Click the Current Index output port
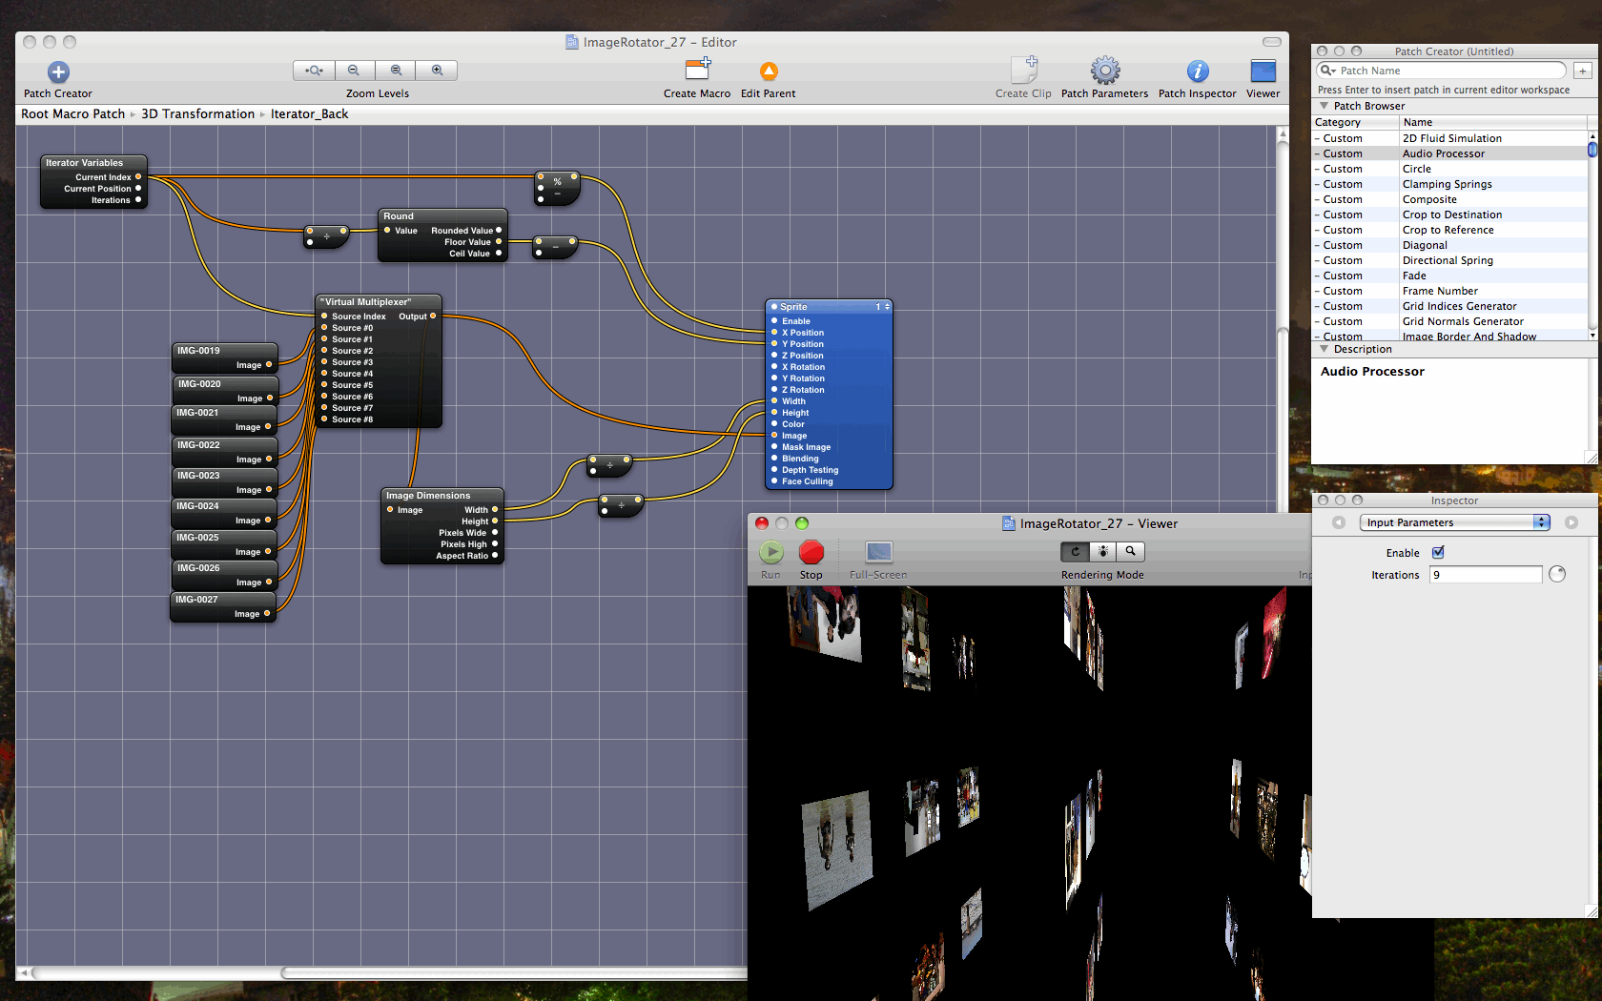Screen dimensions: 1602x1001 pyautogui.click(x=138, y=176)
